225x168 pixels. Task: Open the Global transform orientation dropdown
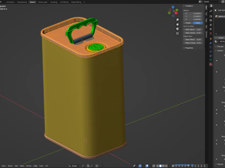[74, 166]
